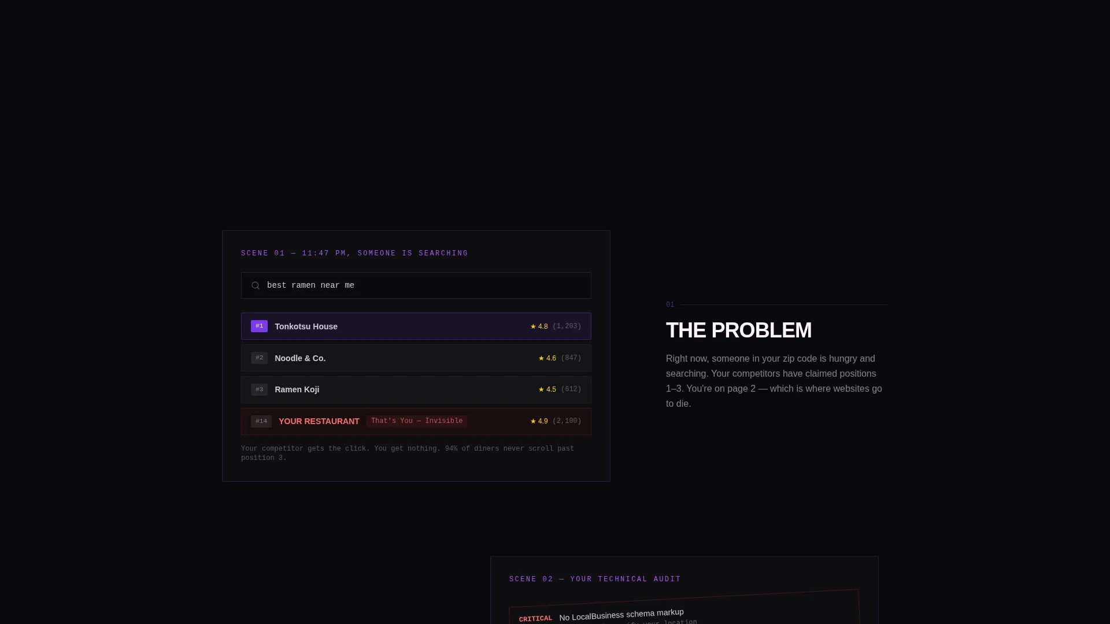Click the CRITICAL No LocalBusiness schema item
The image size is (1110, 624).
click(684, 612)
